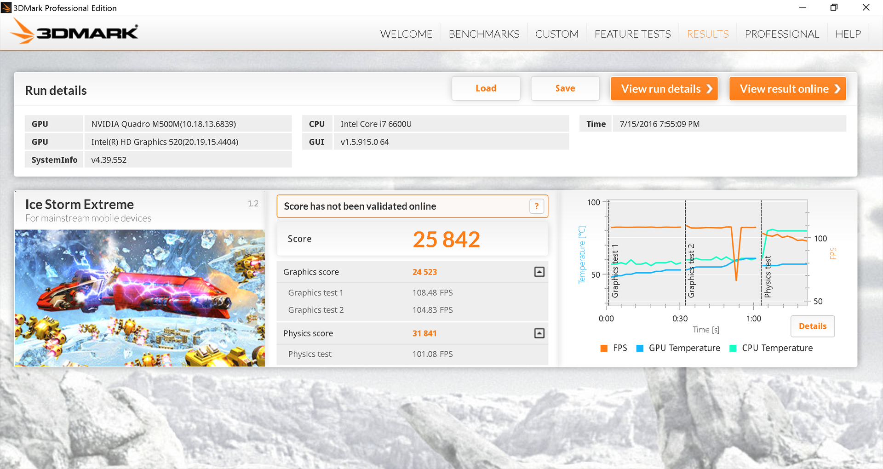
Task: Click the 108.48 FPS value
Action: click(432, 292)
